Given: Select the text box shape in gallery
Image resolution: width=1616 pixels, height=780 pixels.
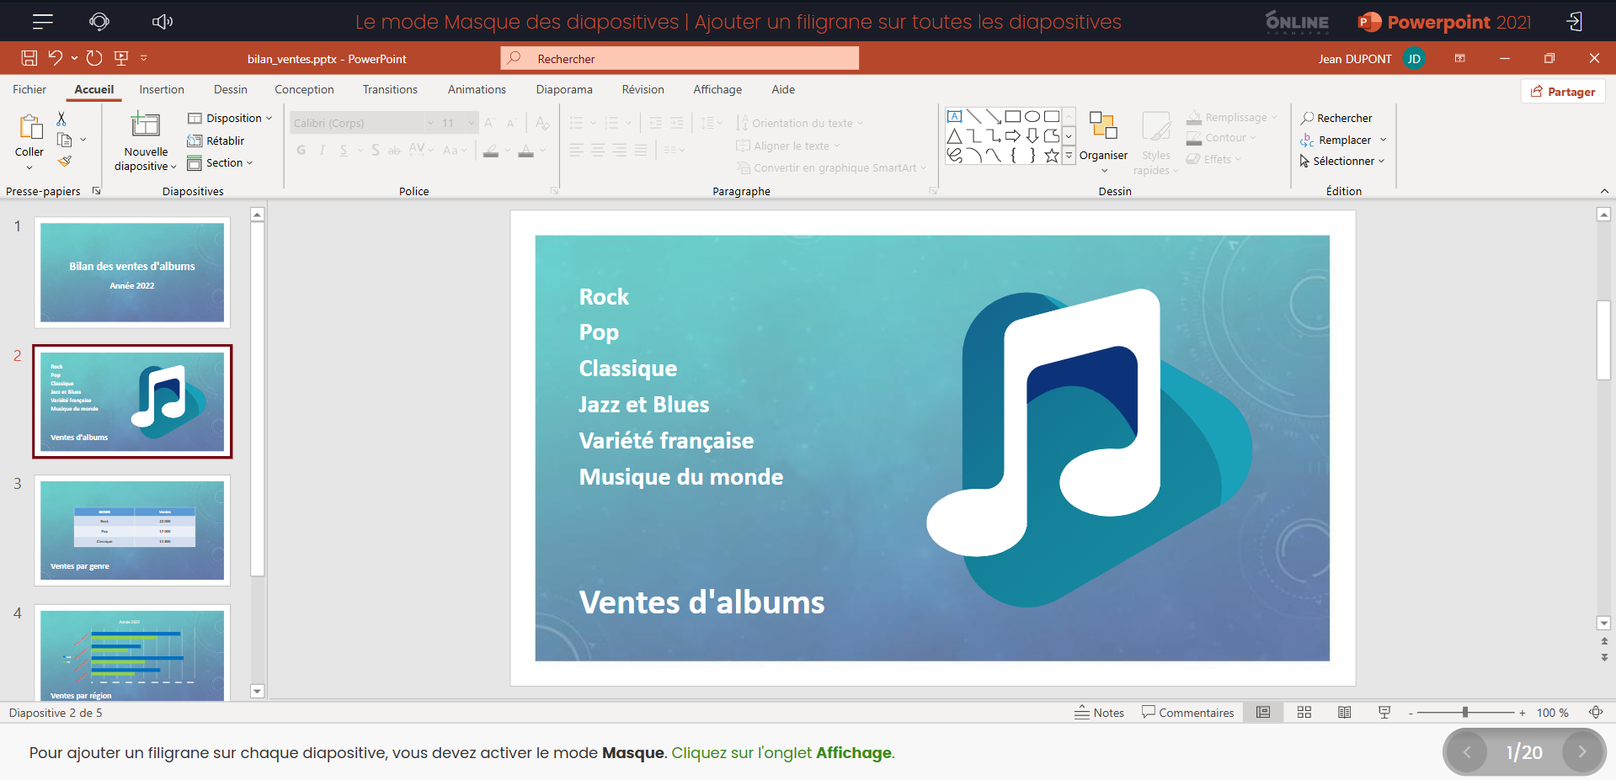Looking at the screenshot, I should pos(954,116).
